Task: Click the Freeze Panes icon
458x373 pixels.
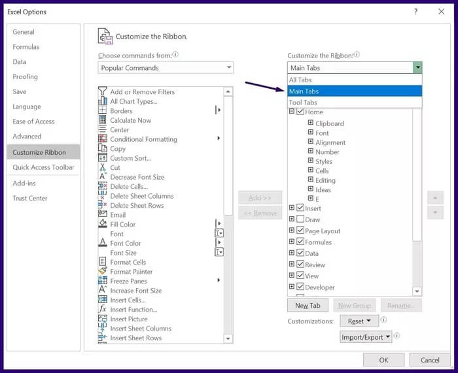Action: coord(103,280)
